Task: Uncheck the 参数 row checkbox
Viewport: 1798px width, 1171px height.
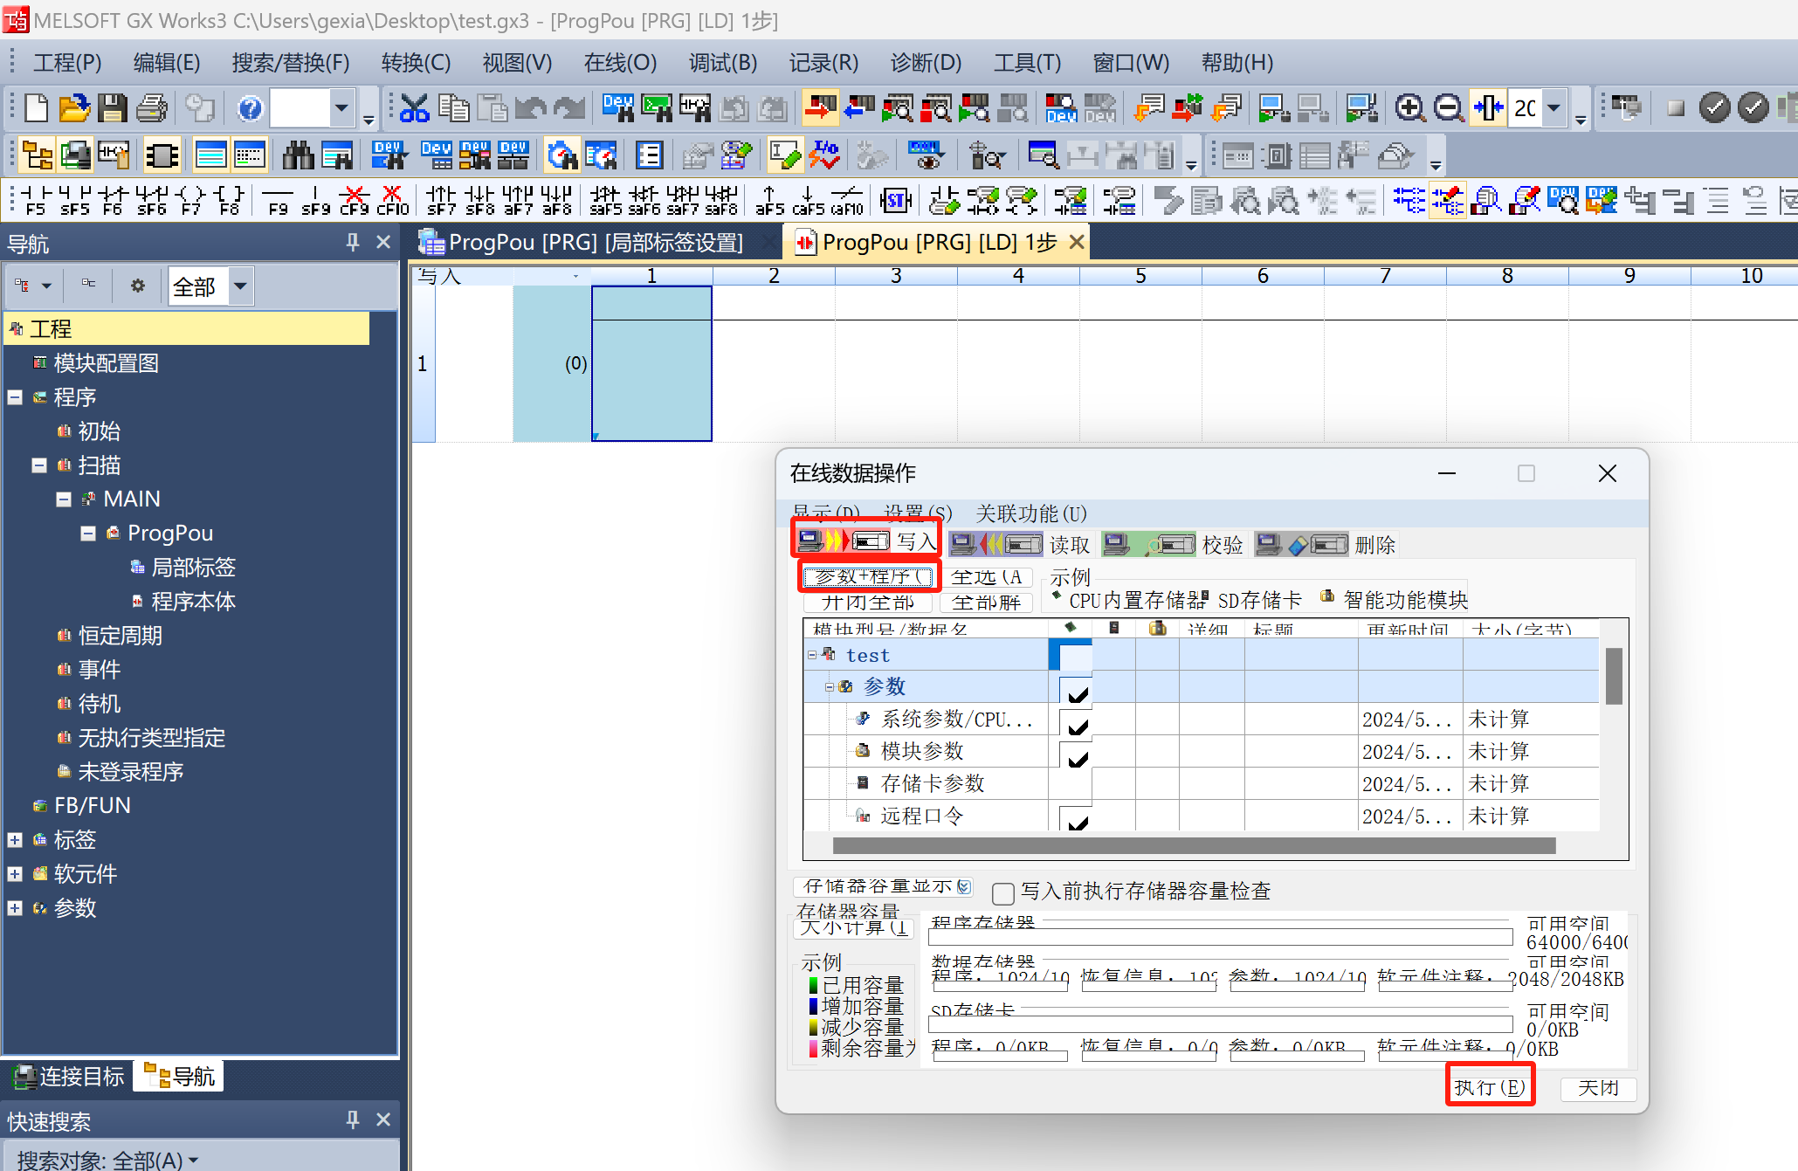Action: point(1076,691)
